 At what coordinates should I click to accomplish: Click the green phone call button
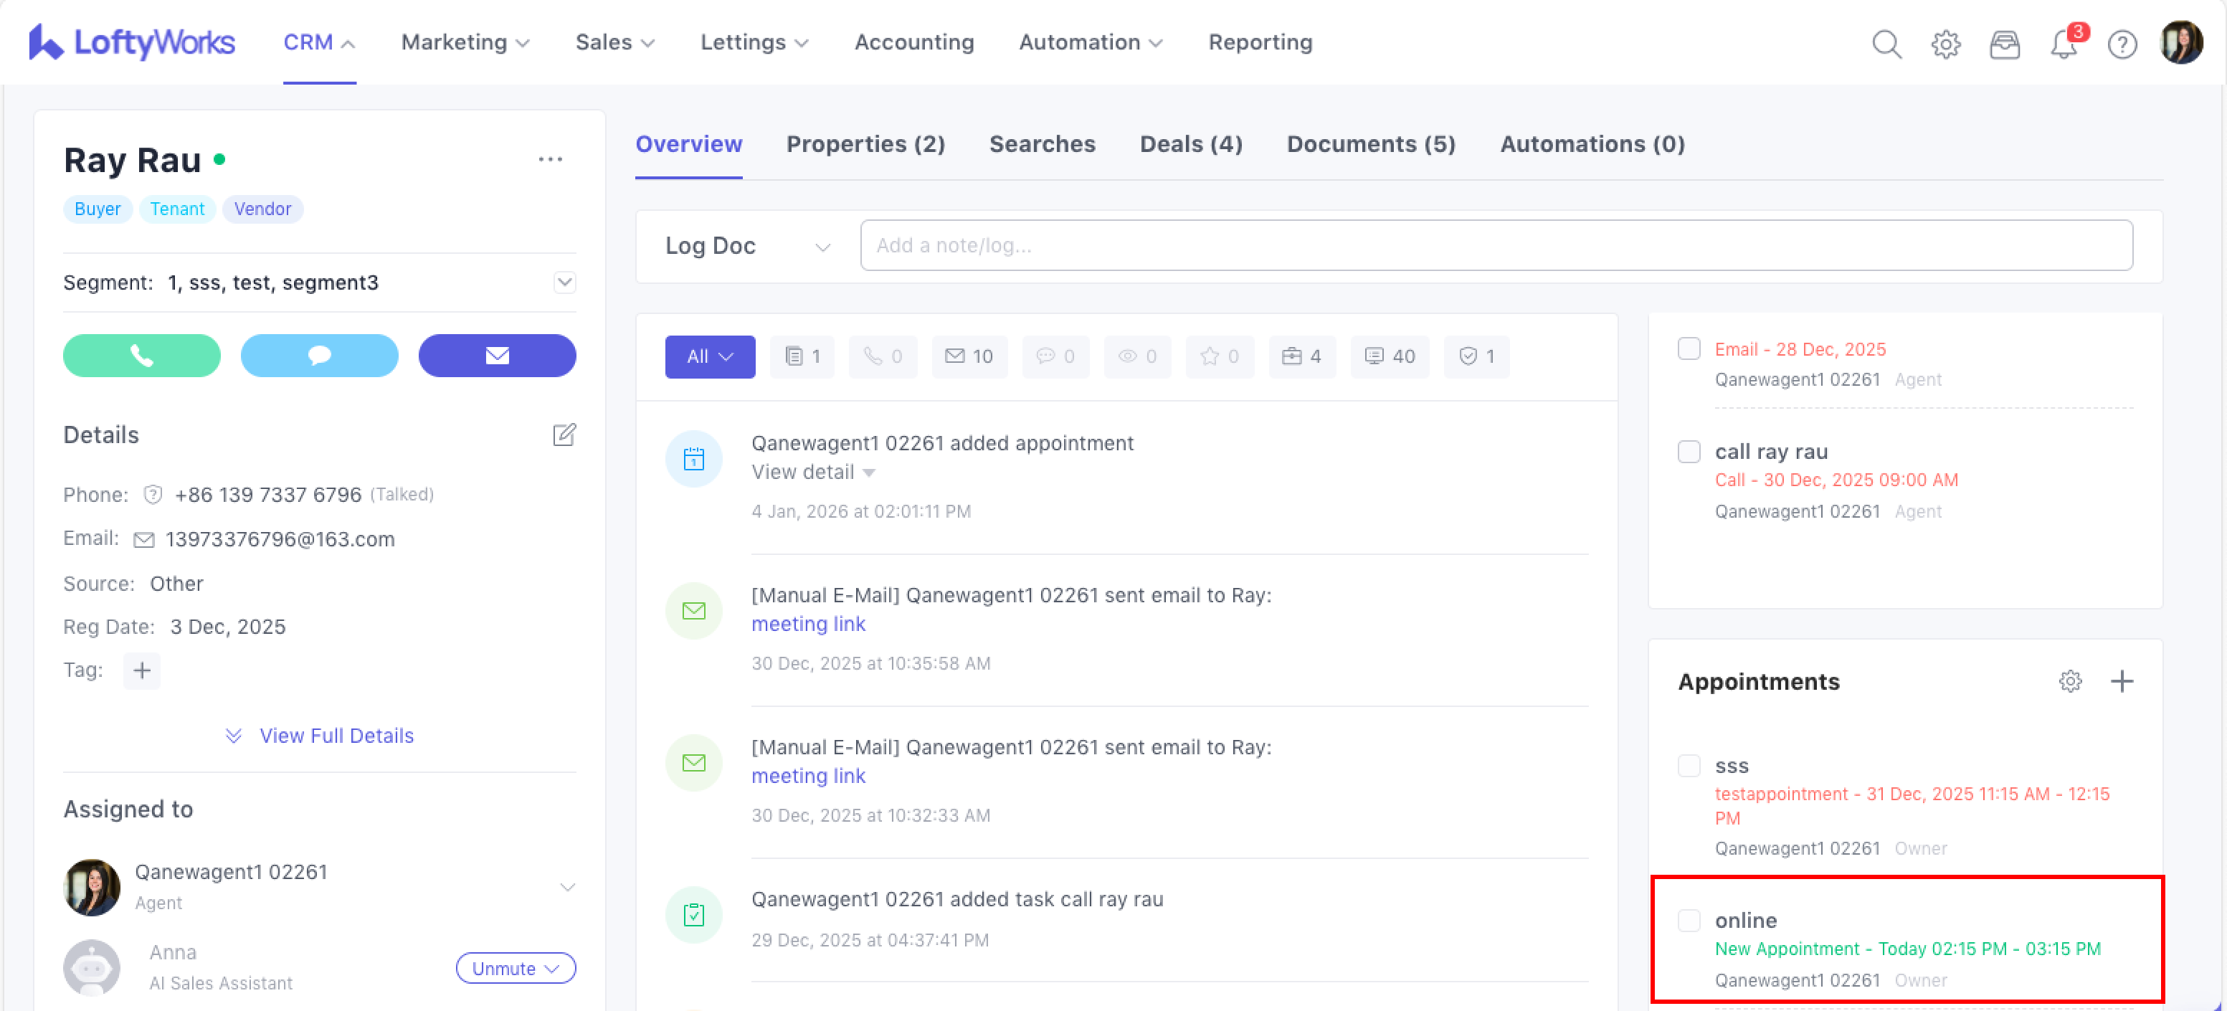click(x=142, y=356)
